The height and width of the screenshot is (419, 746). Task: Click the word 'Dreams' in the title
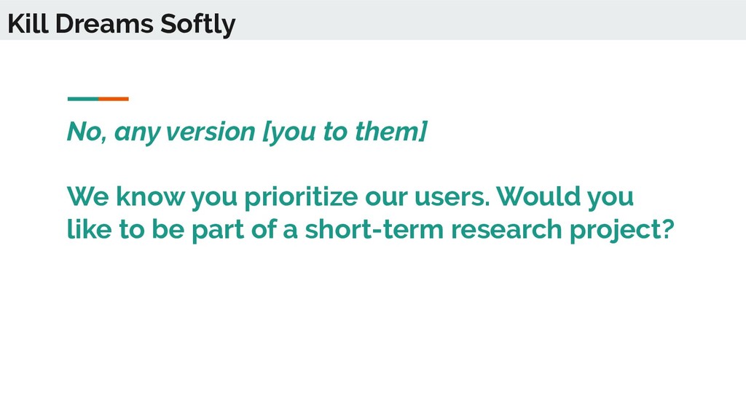(x=104, y=24)
